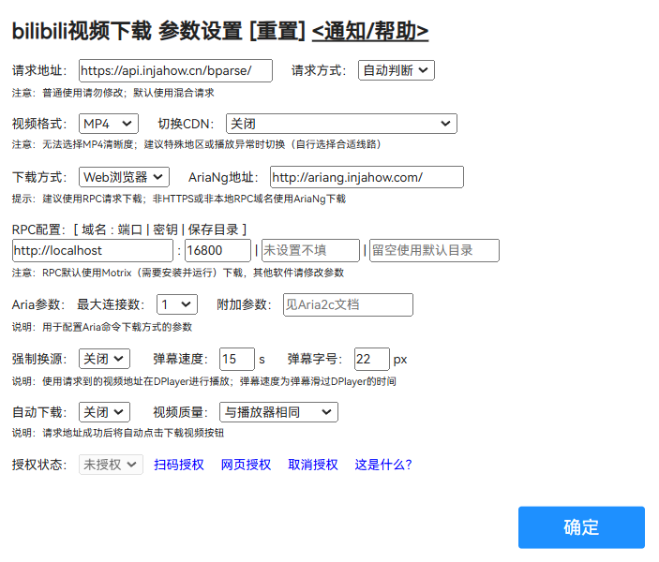
Task: Click the hint text 建议使用RPC请求下载
Action: [x=93, y=199]
